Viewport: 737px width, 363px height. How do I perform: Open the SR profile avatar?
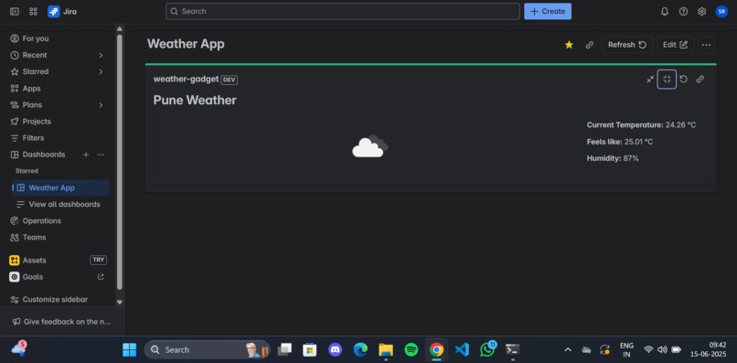(721, 11)
